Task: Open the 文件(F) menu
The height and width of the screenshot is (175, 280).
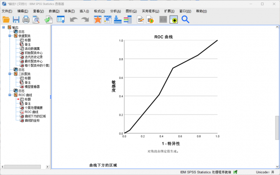Action: [x=7, y=11]
